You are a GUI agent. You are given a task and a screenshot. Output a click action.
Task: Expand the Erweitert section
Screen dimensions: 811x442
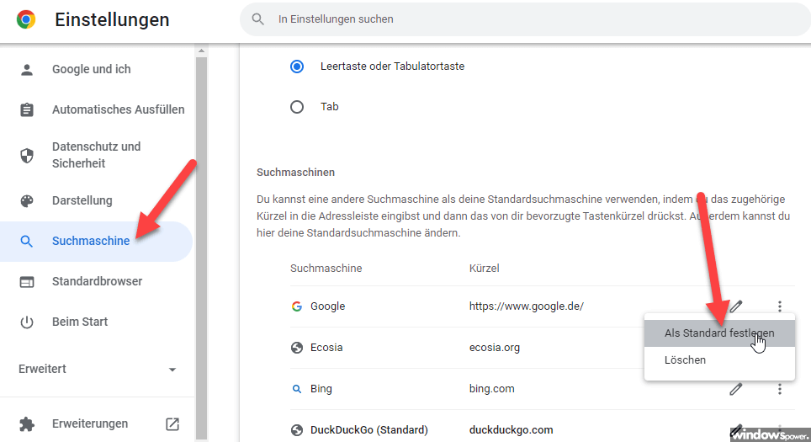pyautogui.click(x=98, y=369)
